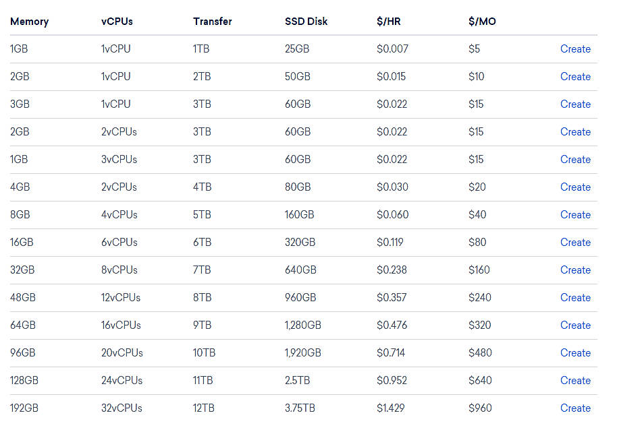Click Create for the 8GB $40 plan
The height and width of the screenshot is (436, 617).
coord(575,214)
